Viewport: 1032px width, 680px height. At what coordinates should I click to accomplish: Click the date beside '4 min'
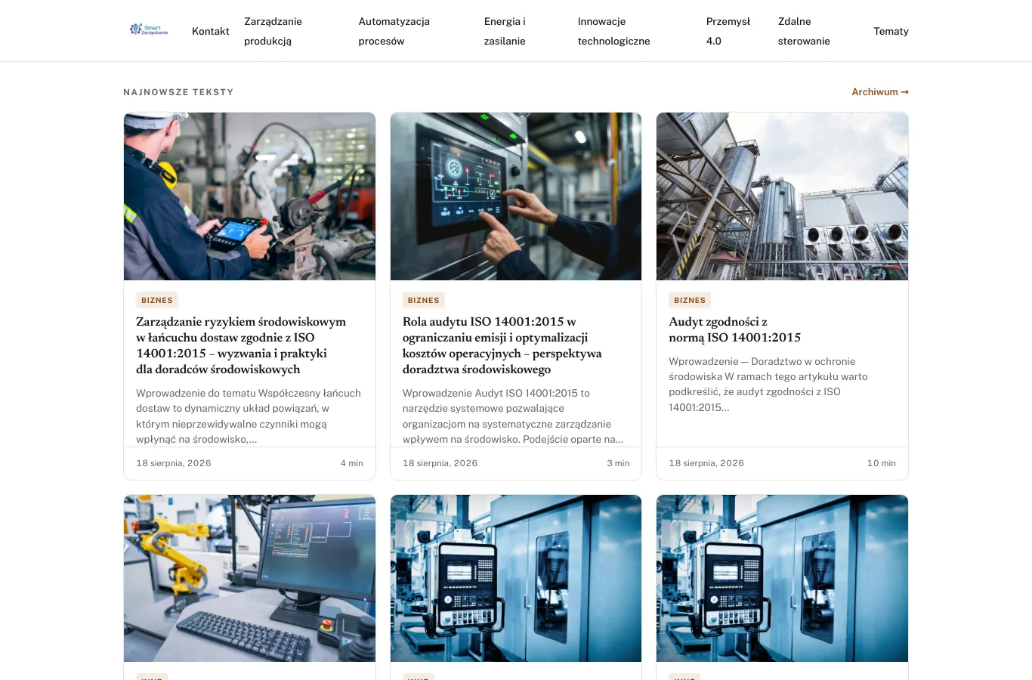(174, 463)
